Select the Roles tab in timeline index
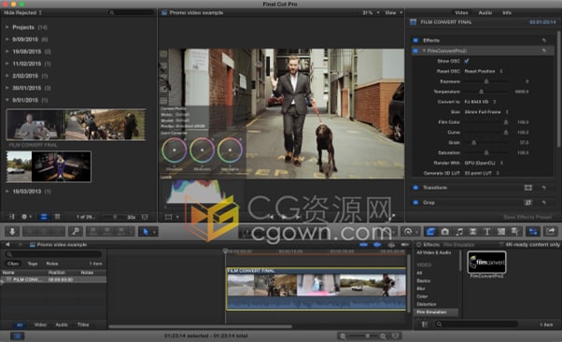Image resolution: width=562 pixels, height=342 pixels. (52, 264)
